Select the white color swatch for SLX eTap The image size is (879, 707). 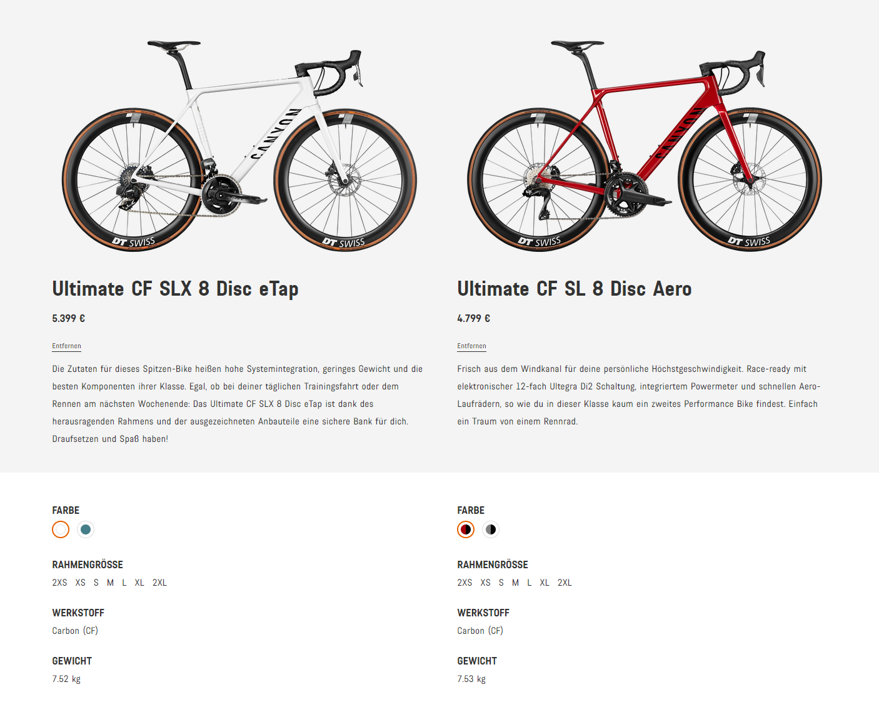pos(61,529)
